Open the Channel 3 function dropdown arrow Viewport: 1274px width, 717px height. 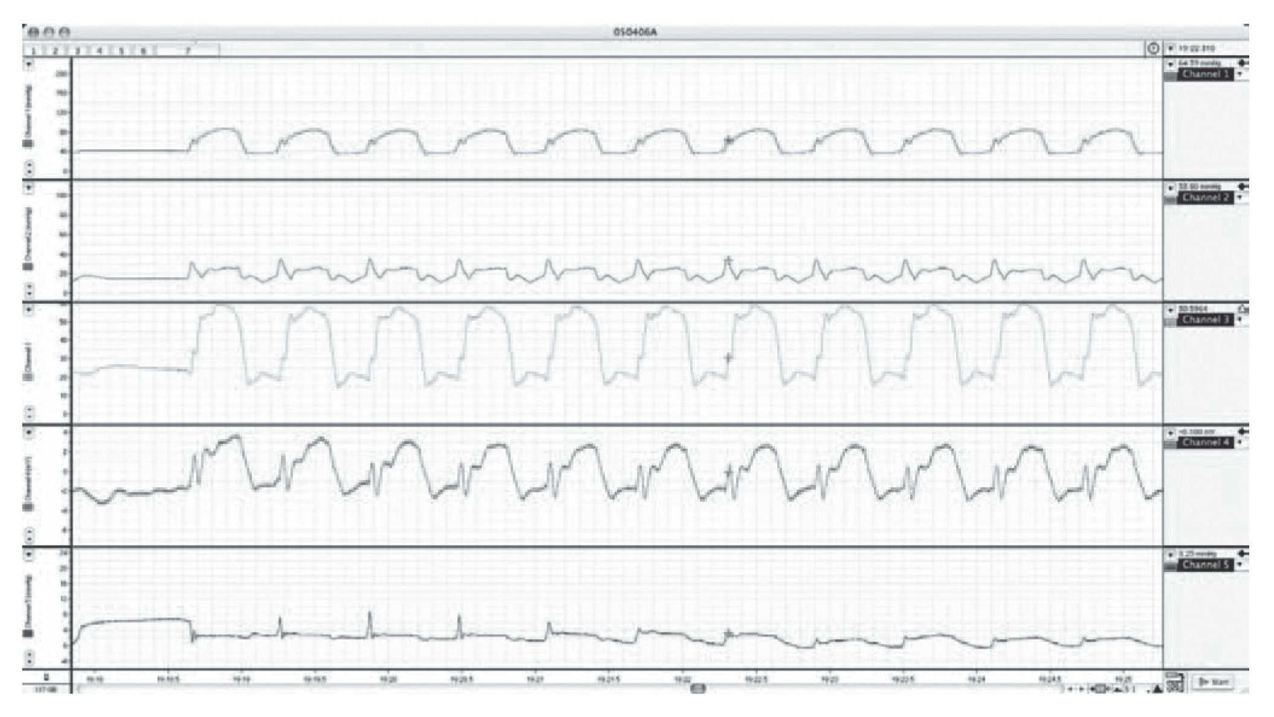(x=1240, y=320)
